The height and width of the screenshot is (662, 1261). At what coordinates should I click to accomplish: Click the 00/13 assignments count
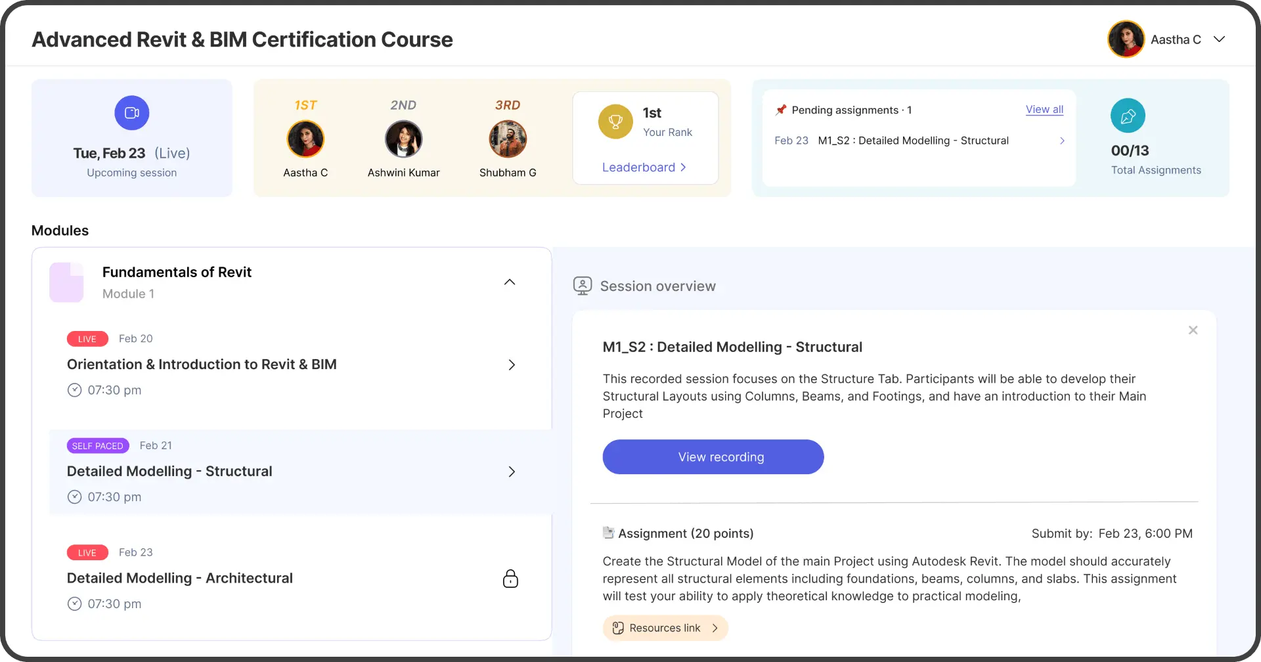1130,150
